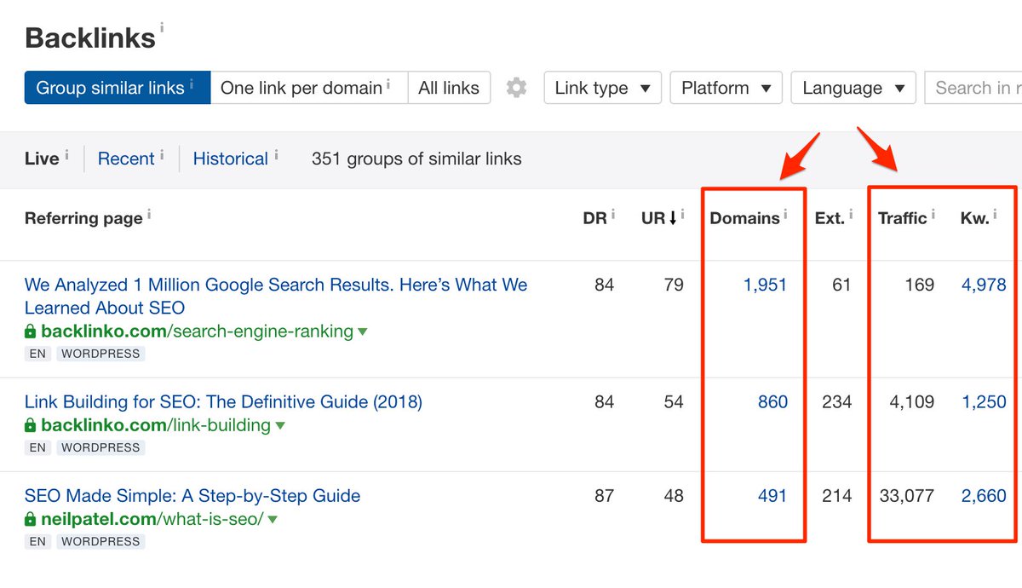The height and width of the screenshot is (588, 1022).
Task: Open backlinko.com/link-building URL
Action: (x=156, y=424)
